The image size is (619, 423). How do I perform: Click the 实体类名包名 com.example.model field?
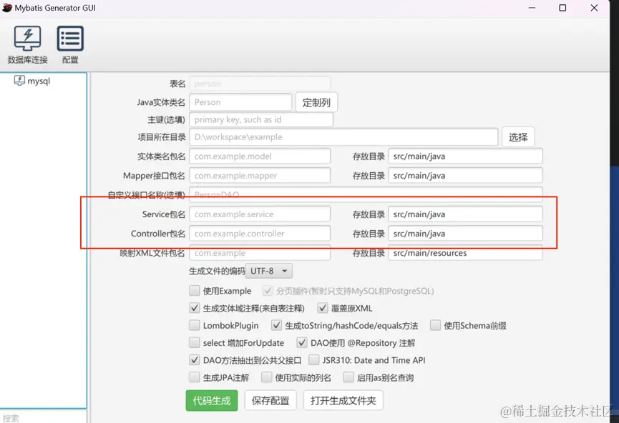pyautogui.click(x=260, y=156)
